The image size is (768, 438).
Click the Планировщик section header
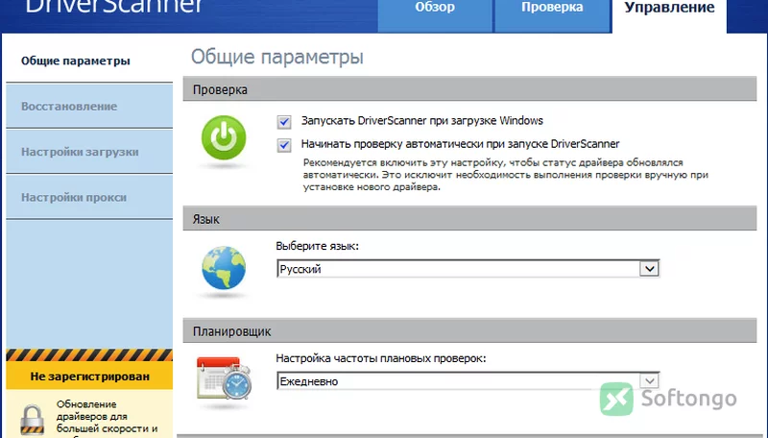469,330
